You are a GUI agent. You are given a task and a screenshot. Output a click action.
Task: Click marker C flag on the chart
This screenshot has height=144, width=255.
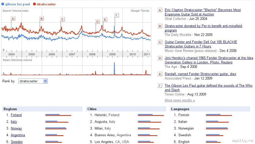tap(62, 19)
